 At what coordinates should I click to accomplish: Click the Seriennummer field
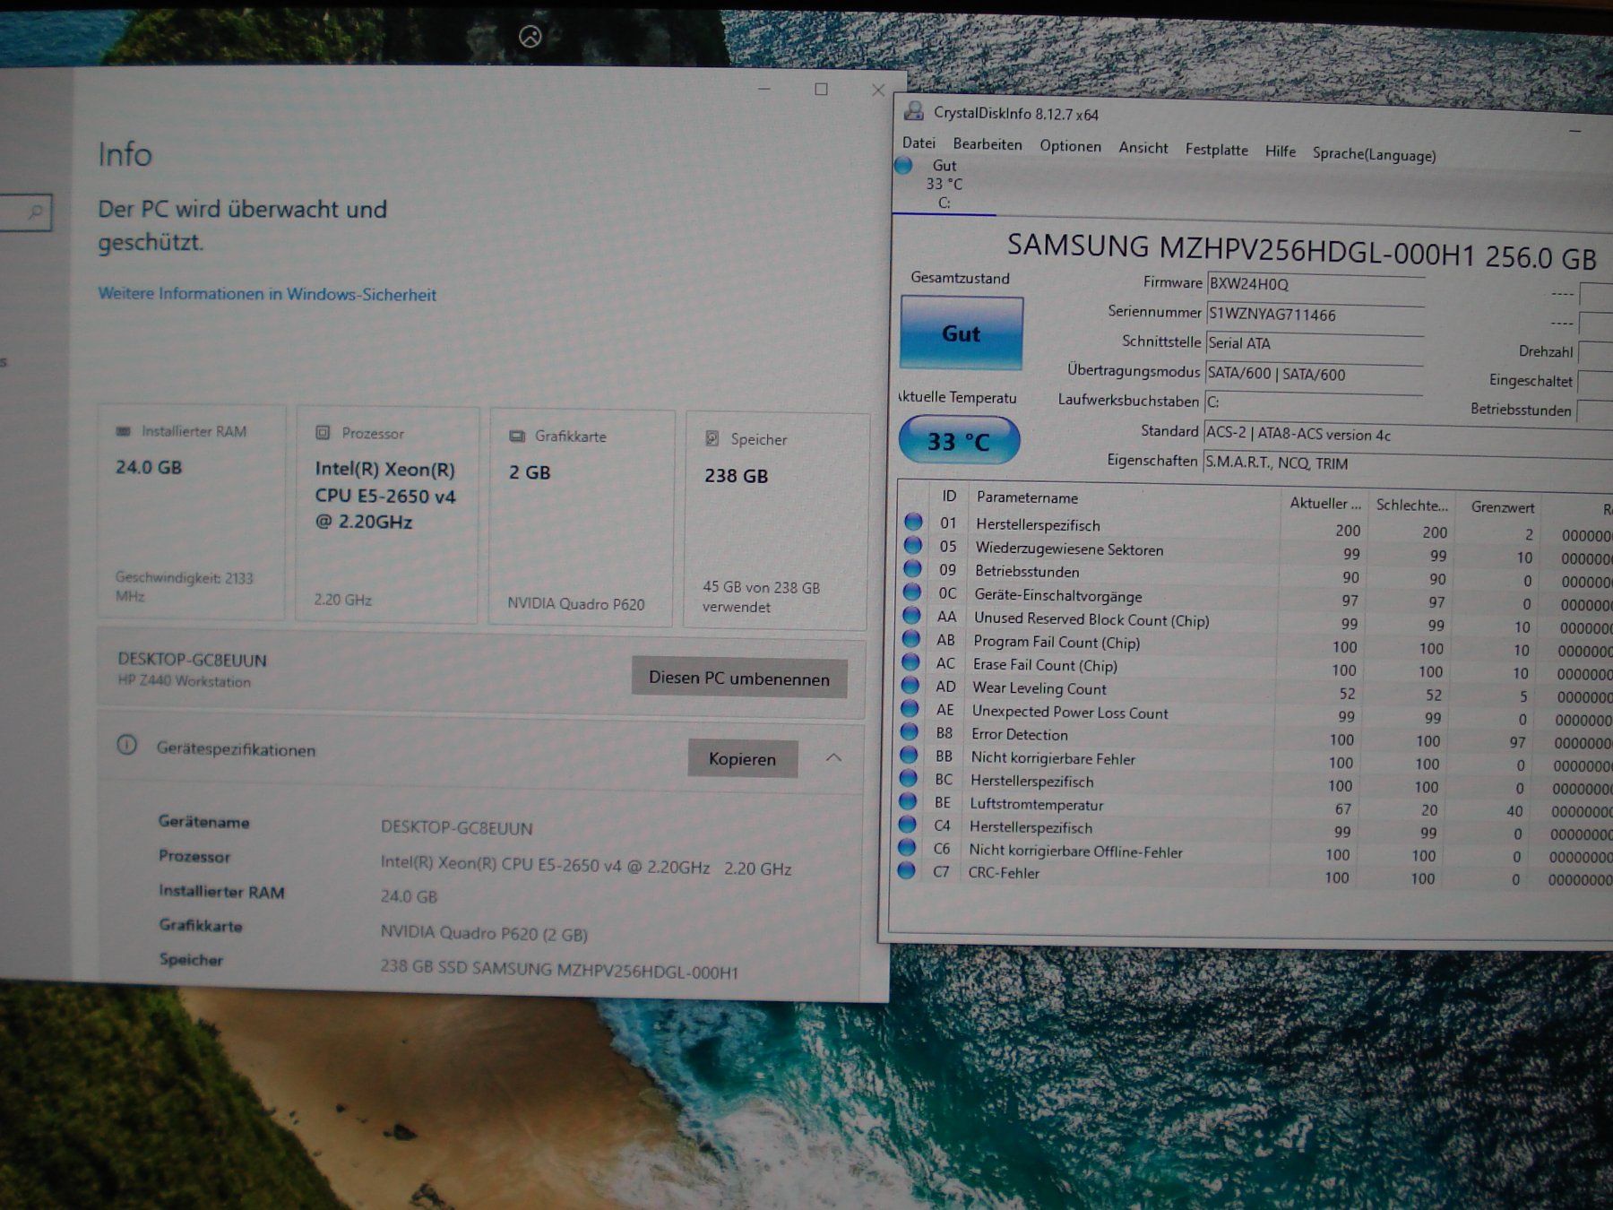tap(1315, 315)
